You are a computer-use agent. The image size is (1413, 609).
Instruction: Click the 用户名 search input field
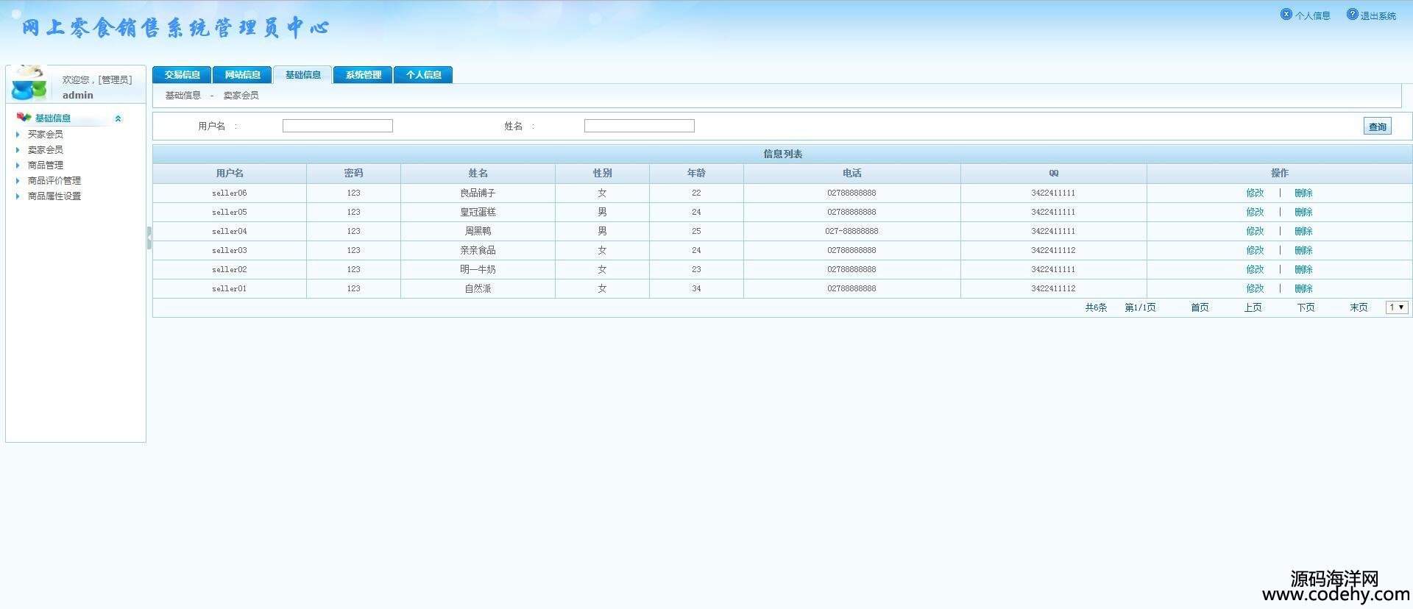pos(337,127)
